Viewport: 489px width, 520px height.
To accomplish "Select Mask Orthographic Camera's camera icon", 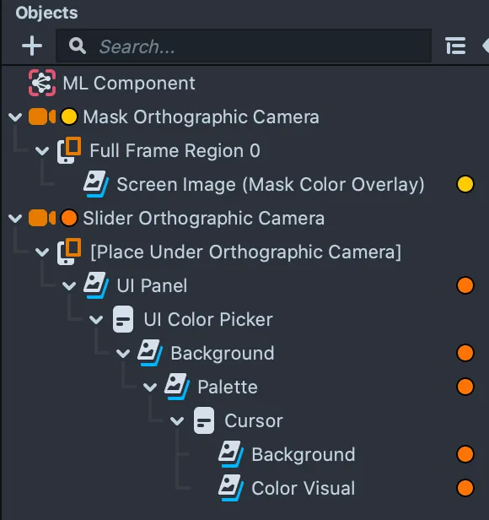I will pyautogui.click(x=42, y=116).
